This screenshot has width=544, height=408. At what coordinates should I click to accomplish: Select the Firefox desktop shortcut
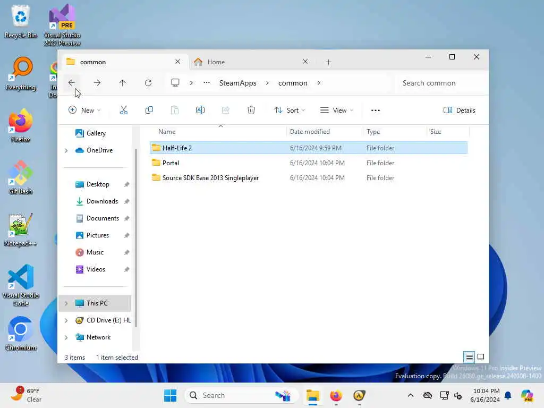coord(21,125)
